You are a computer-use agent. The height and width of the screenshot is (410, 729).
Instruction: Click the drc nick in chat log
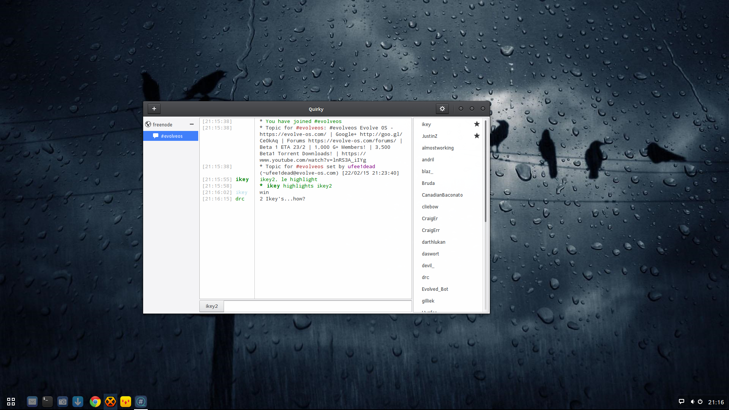(240, 199)
